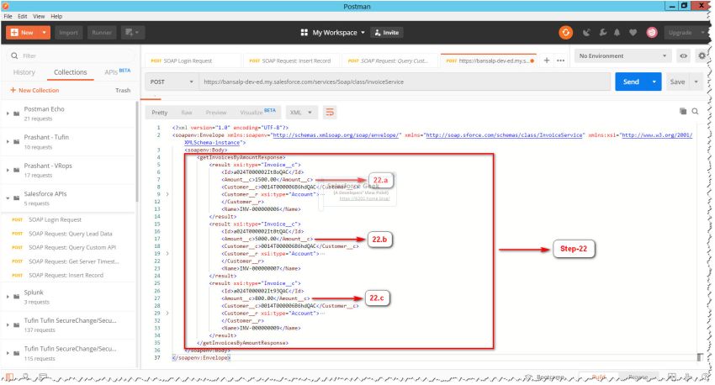Expand the Splunk collection
715x385 pixels.
8,297
